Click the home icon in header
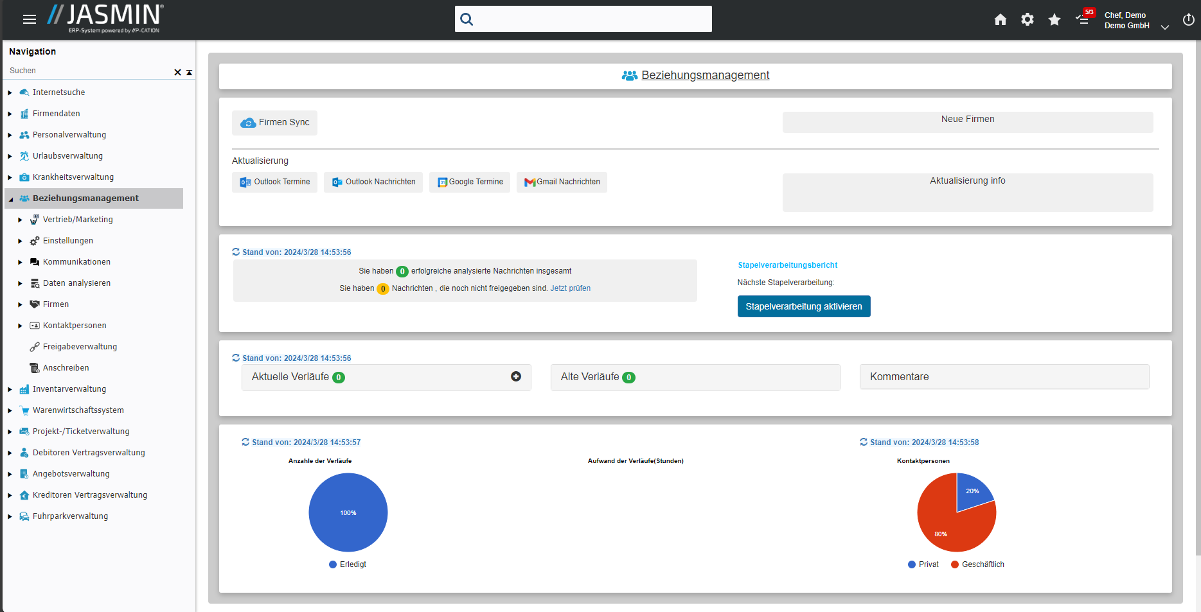Viewport: 1201px width, 612px height. pyautogui.click(x=1000, y=20)
